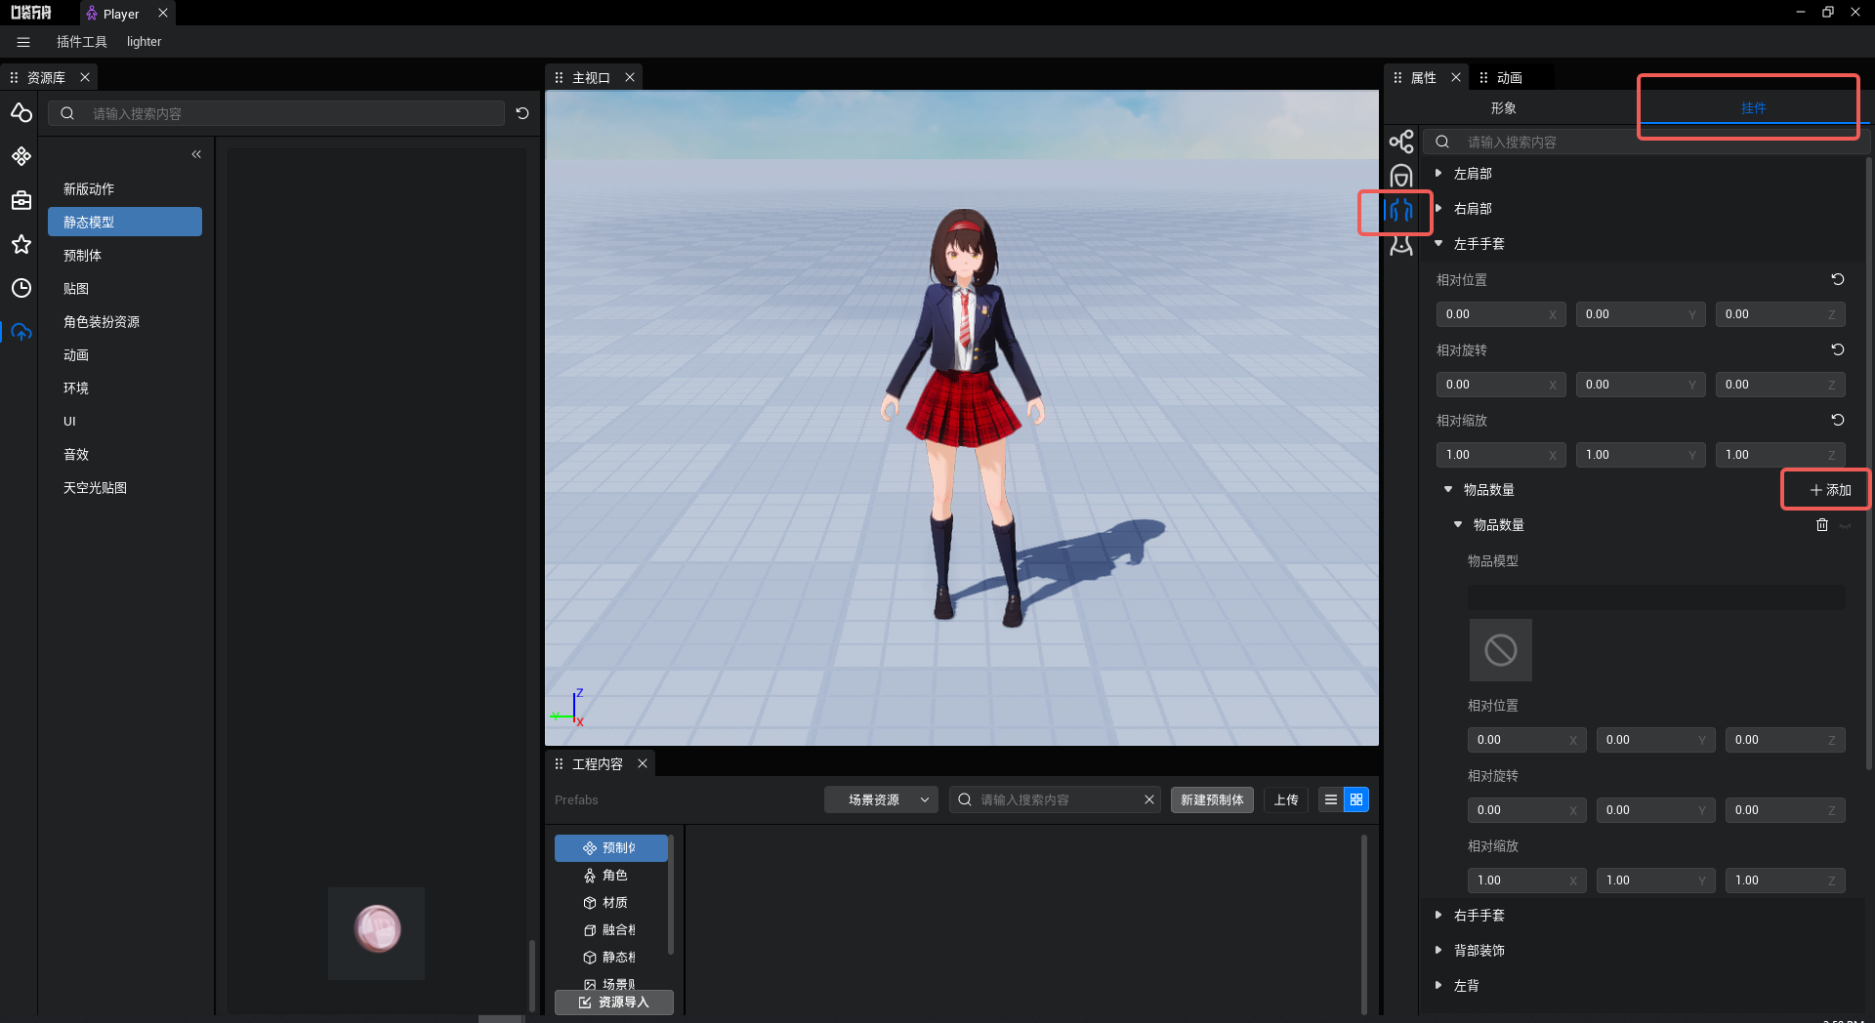Expand the 右手手套 section
The image size is (1875, 1023).
point(1438,915)
